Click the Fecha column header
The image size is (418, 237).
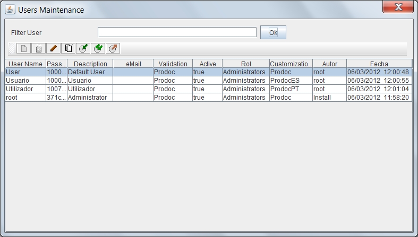(x=379, y=64)
